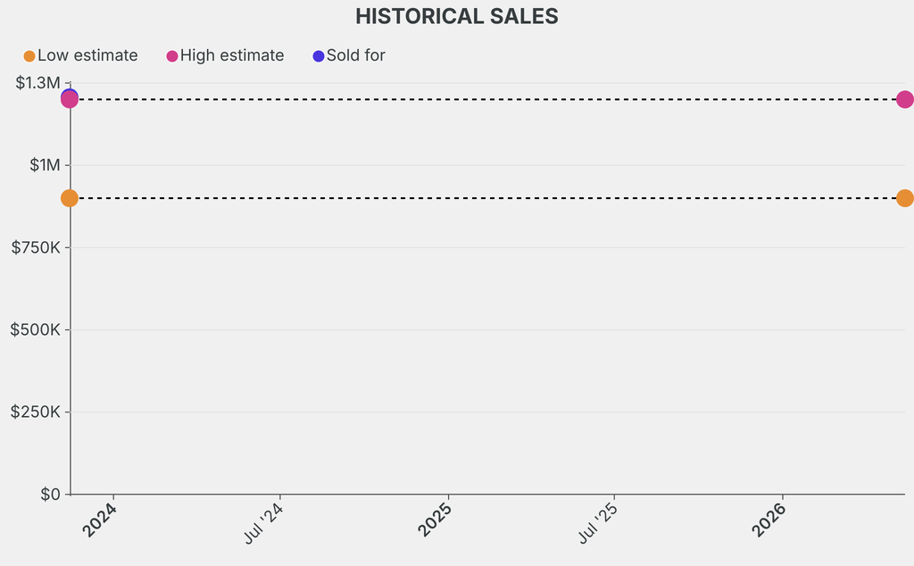Click the $250K y-axis label
This screenshot has height=566, width=914.
[36, 412]
